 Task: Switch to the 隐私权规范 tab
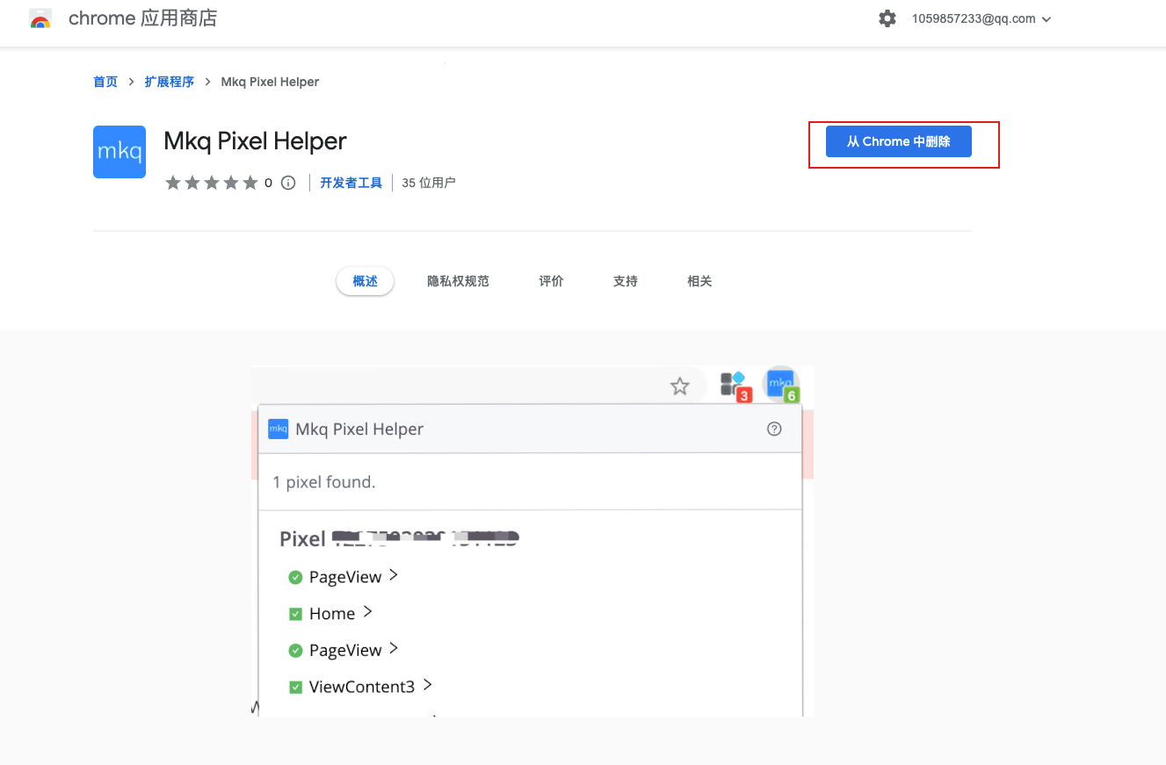pos(458,281)
